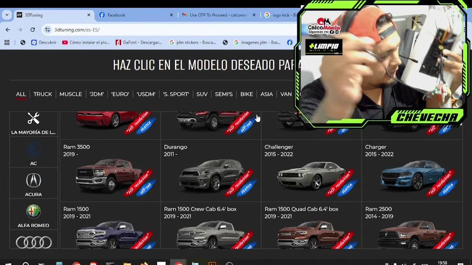
Task: Select the 3DTuning browser tab
Action: [53, 15]
